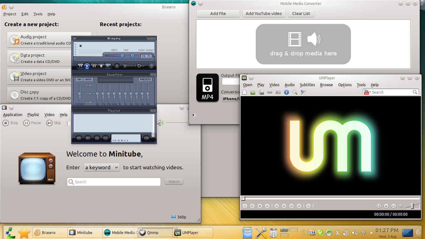Viewport: 425px width, 239px height.
Task: Click the LOAD button in Winamp playlist
Action: tap(146, 138)
